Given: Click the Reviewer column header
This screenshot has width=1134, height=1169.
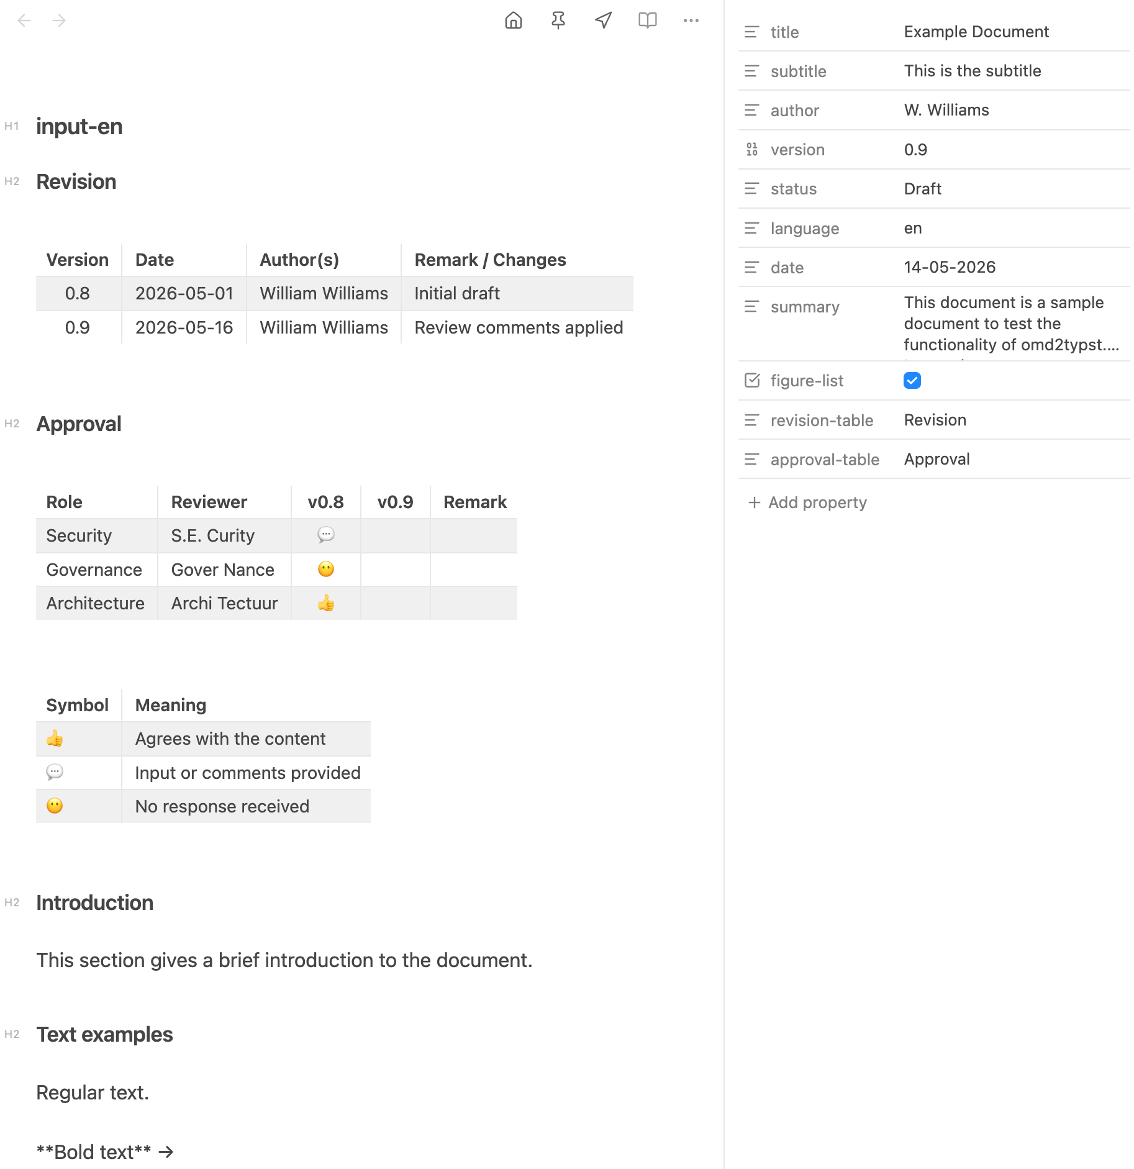Looking at the screenshot, I should coord(209,502).
